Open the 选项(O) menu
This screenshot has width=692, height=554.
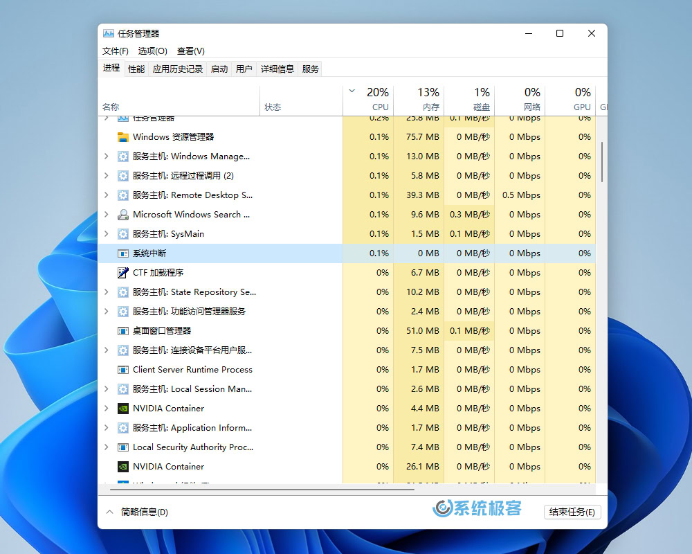click(x=153, y=51)
